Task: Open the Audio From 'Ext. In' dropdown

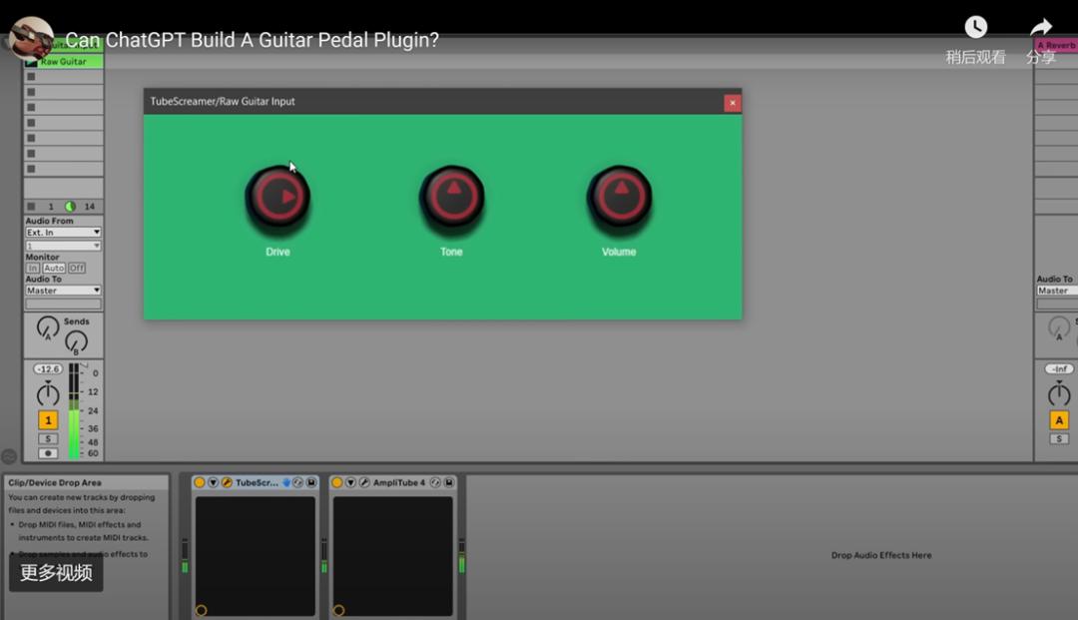Action: tap(63, 233)
